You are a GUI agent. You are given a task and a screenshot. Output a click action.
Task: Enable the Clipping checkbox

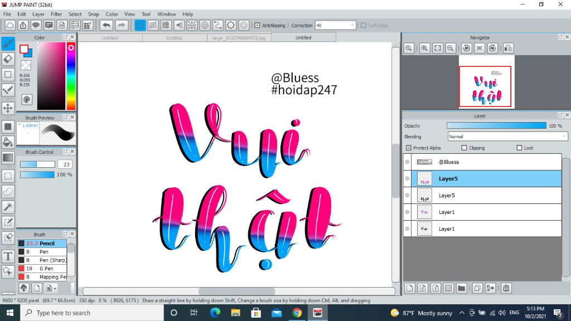pyautogui.click(x=464, y=148)
